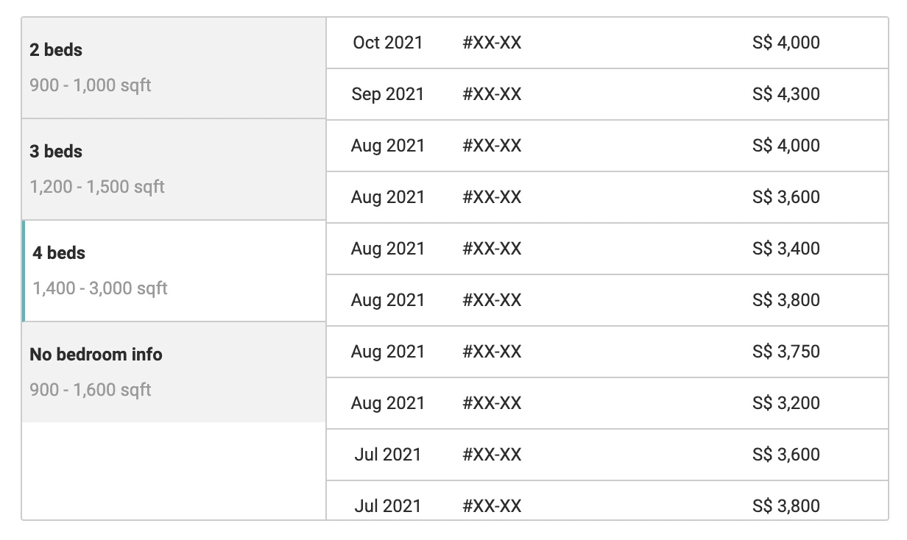Select the 3 beds tab
The height and width of the screenshot is (540, 907).
tap(174, 169)
